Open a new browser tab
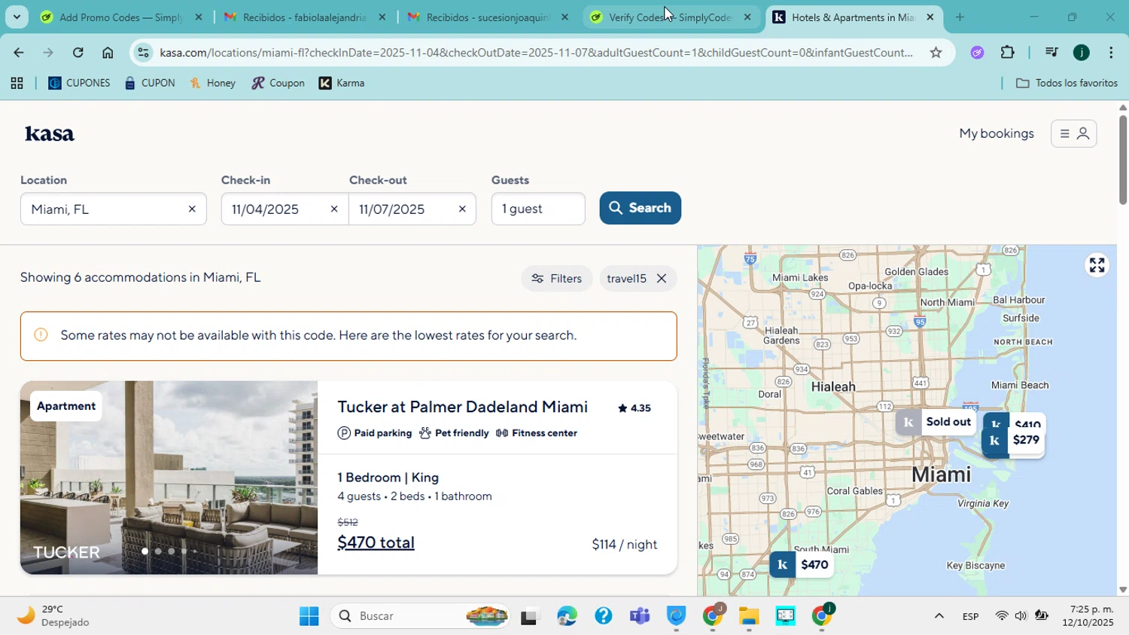Screen dimensions: 1129x635 pyautogui.click(x=960, y=17)
